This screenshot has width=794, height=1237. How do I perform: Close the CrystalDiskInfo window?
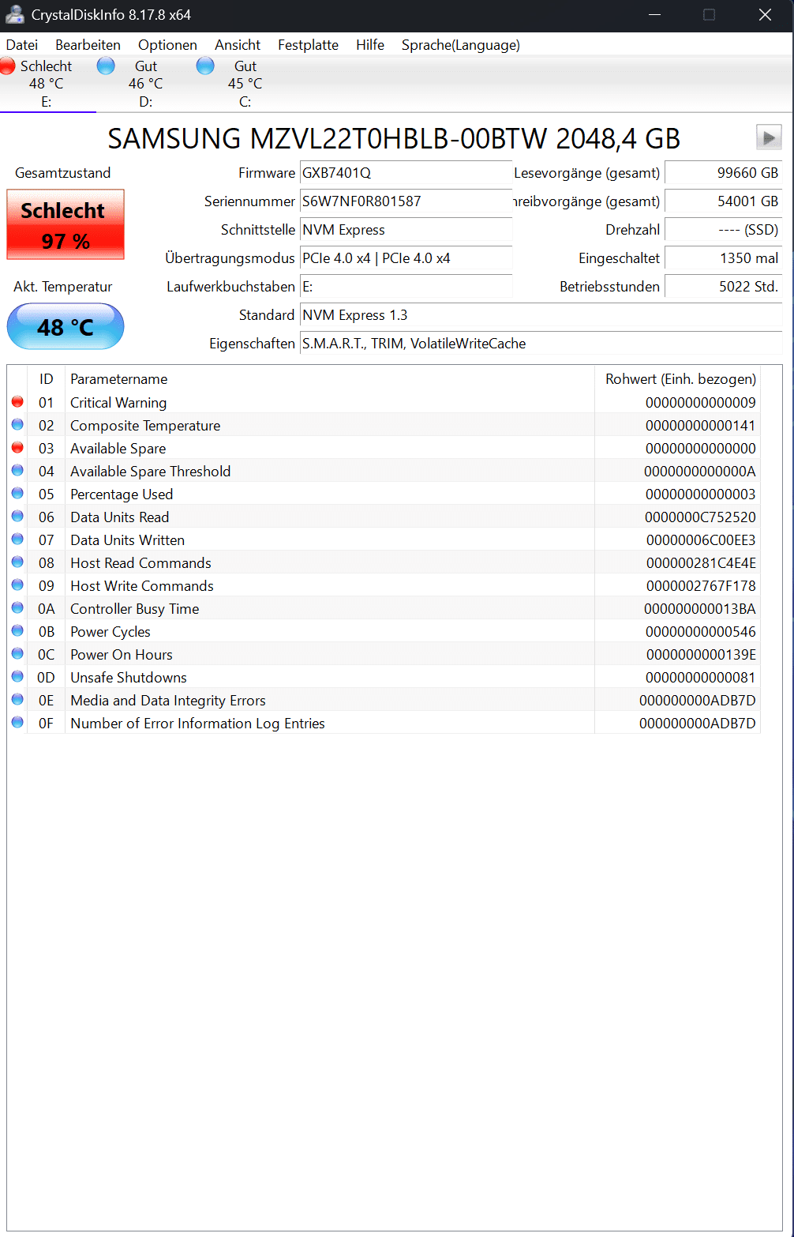(x=765, y=15)
